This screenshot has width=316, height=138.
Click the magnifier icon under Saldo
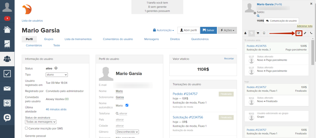[x=258, y=16]
